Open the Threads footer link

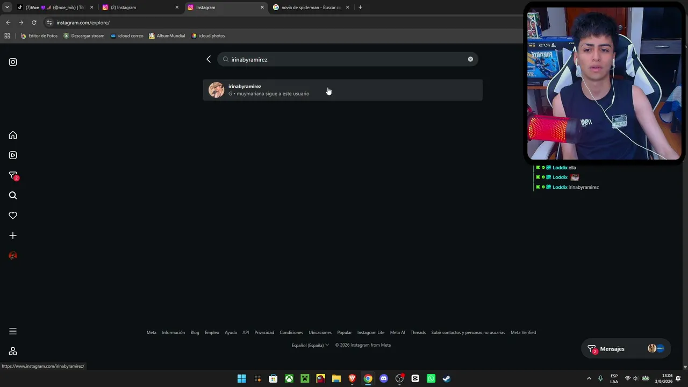click(x=418, y=332)
